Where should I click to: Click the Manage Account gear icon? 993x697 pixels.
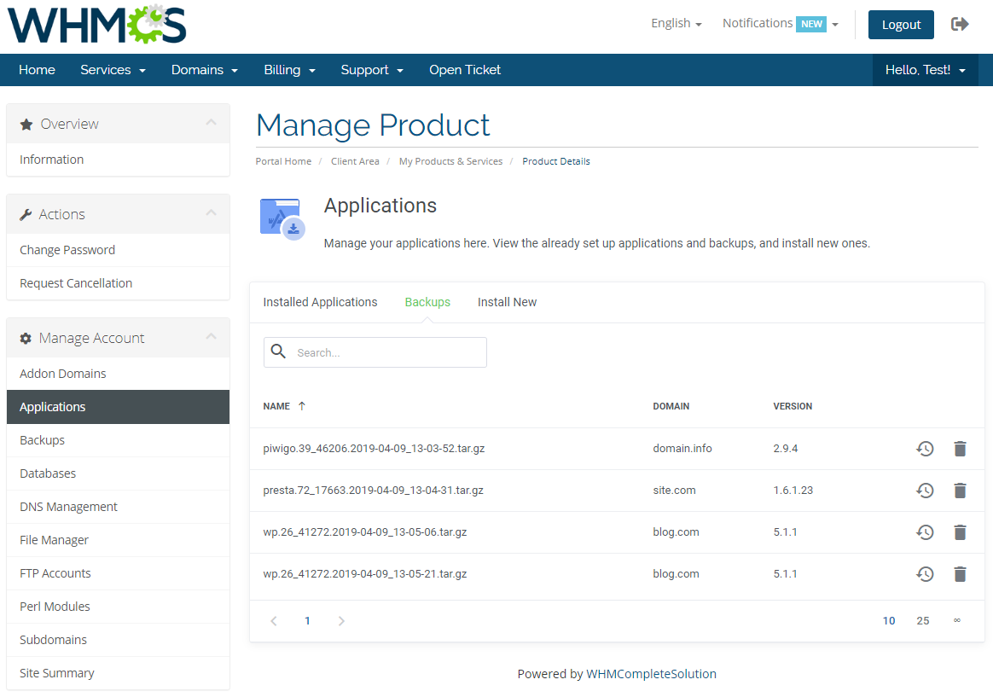pyautogui.click(x=26, y=338)
